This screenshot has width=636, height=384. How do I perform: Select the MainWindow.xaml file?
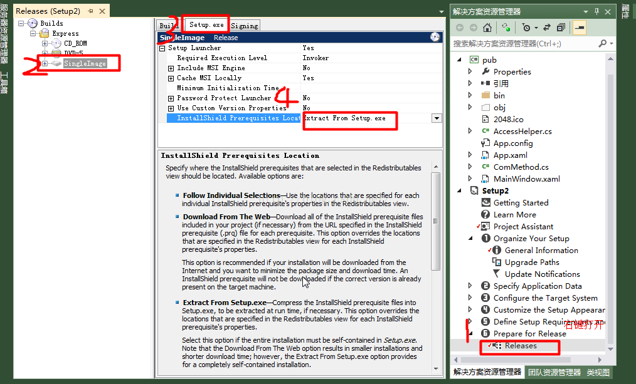(526, 179)
